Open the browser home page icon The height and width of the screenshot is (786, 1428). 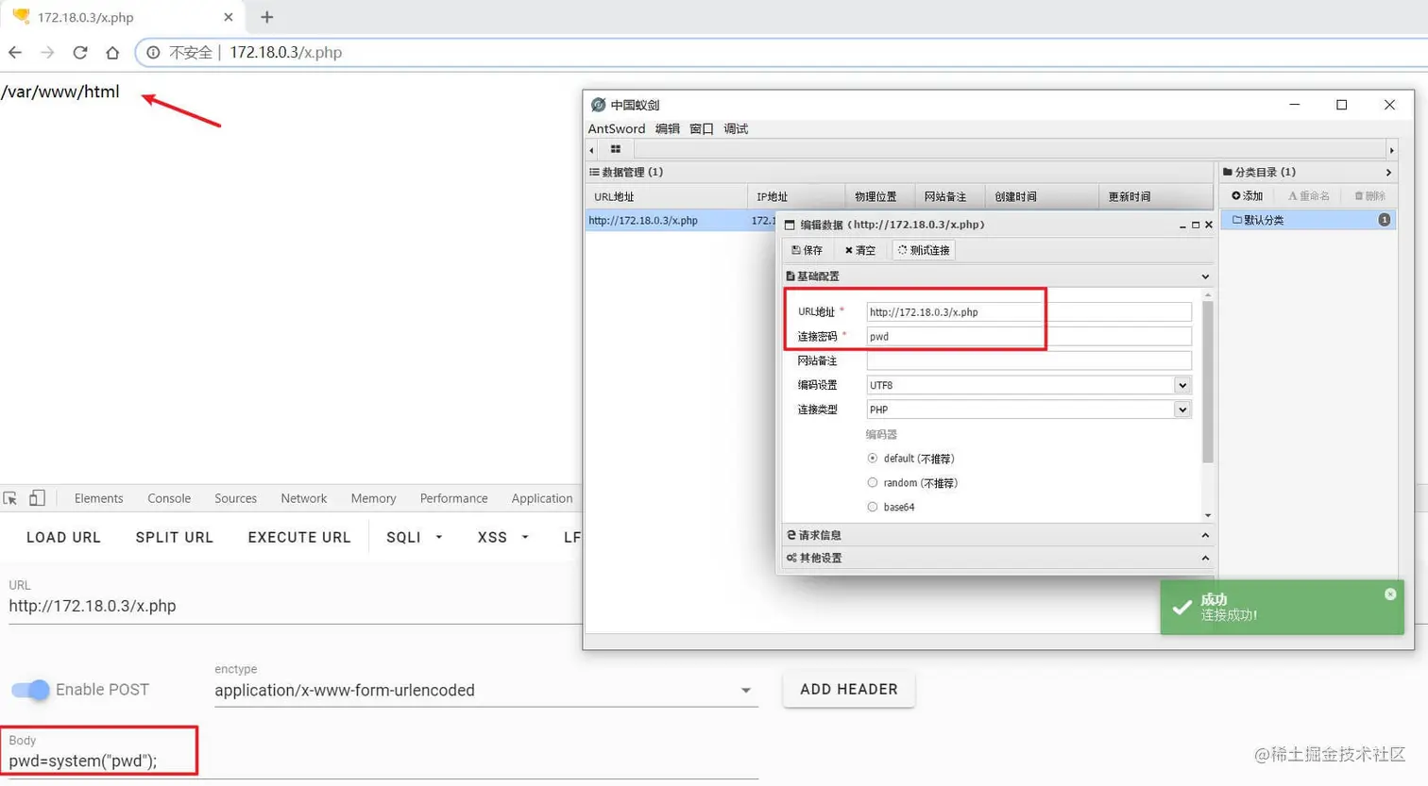click(x=112, y=53)
